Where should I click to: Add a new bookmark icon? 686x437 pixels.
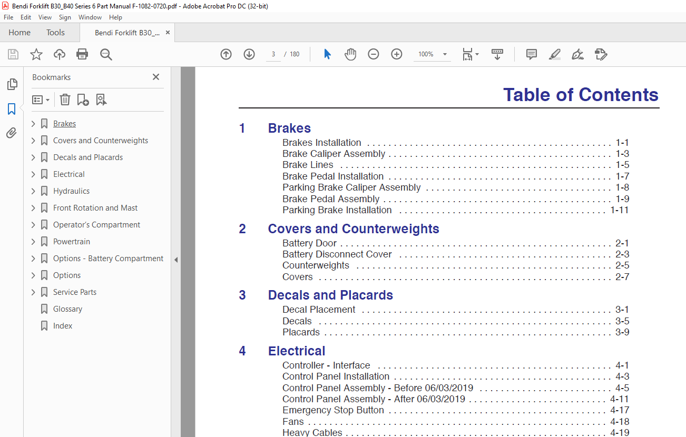pos(83,100)
